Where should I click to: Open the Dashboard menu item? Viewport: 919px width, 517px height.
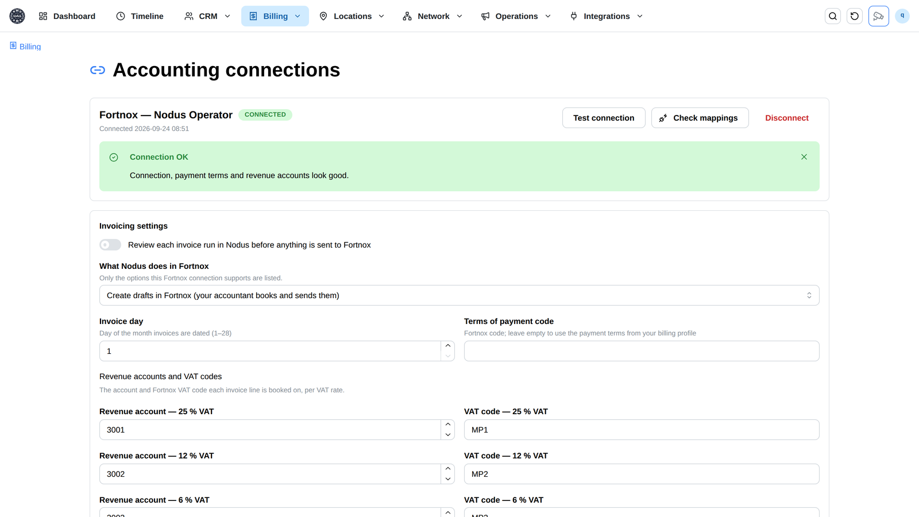[67, 16]
